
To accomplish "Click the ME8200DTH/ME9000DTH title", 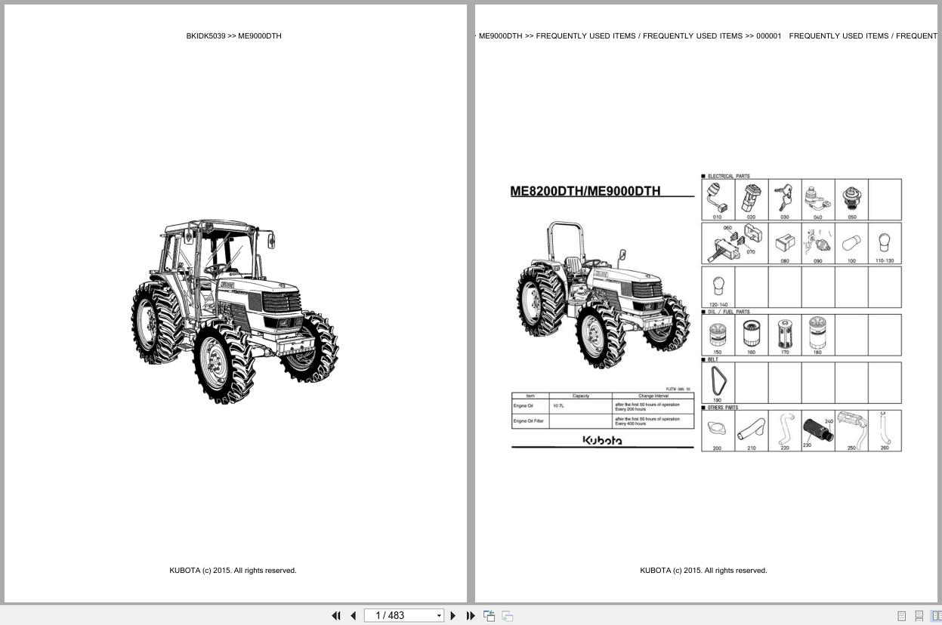I will 585,191.
